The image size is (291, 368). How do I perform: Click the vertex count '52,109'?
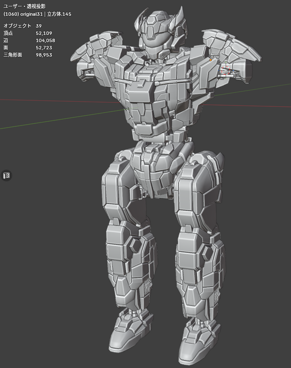(x=44, y=33)
